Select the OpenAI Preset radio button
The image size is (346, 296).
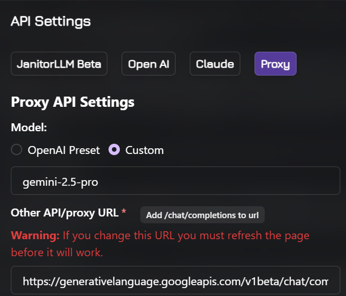point(17,150)
